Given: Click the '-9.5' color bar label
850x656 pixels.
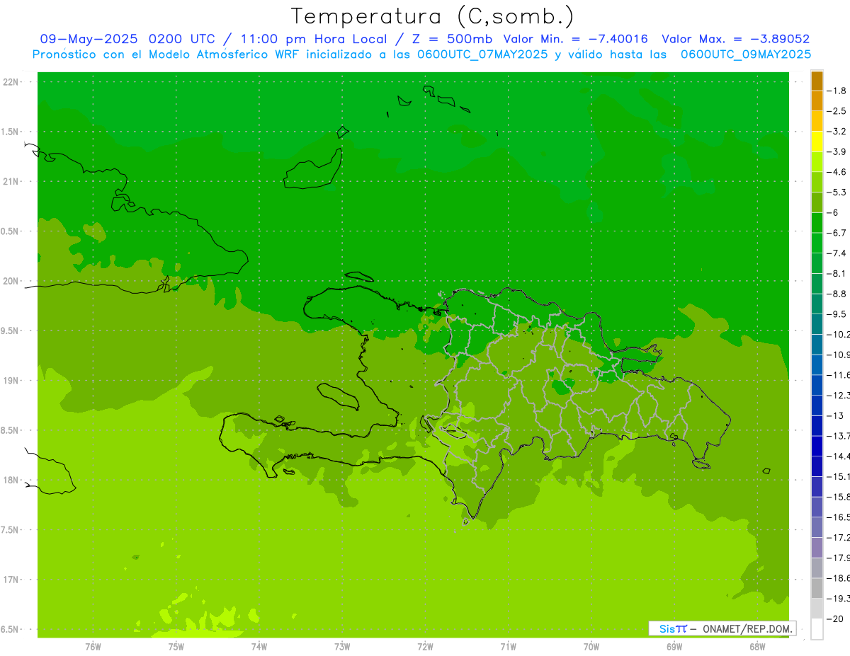Looking at the screenshot, I should click(837, 314).
